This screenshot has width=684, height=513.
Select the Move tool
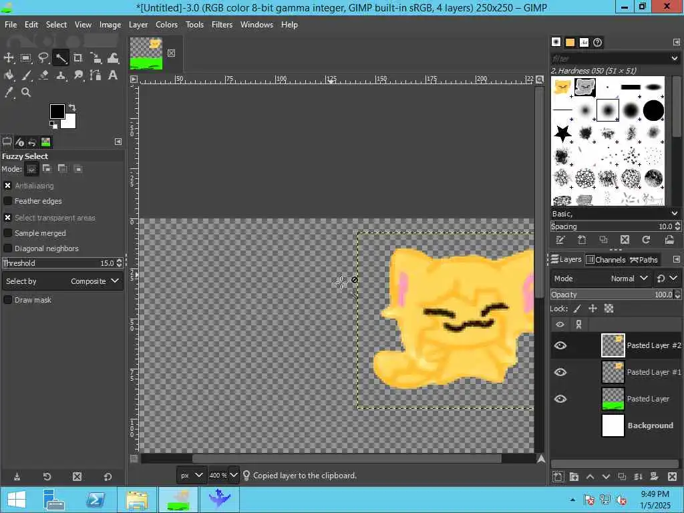click(9, 58)
